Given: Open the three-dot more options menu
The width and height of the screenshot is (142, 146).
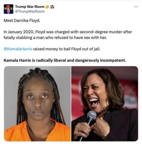Looking at the screenshot, I should point(136,7).
